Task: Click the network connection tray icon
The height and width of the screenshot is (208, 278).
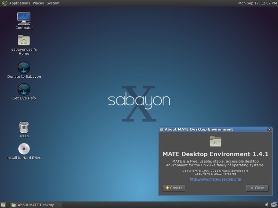Action: click(x=274, y=205)
